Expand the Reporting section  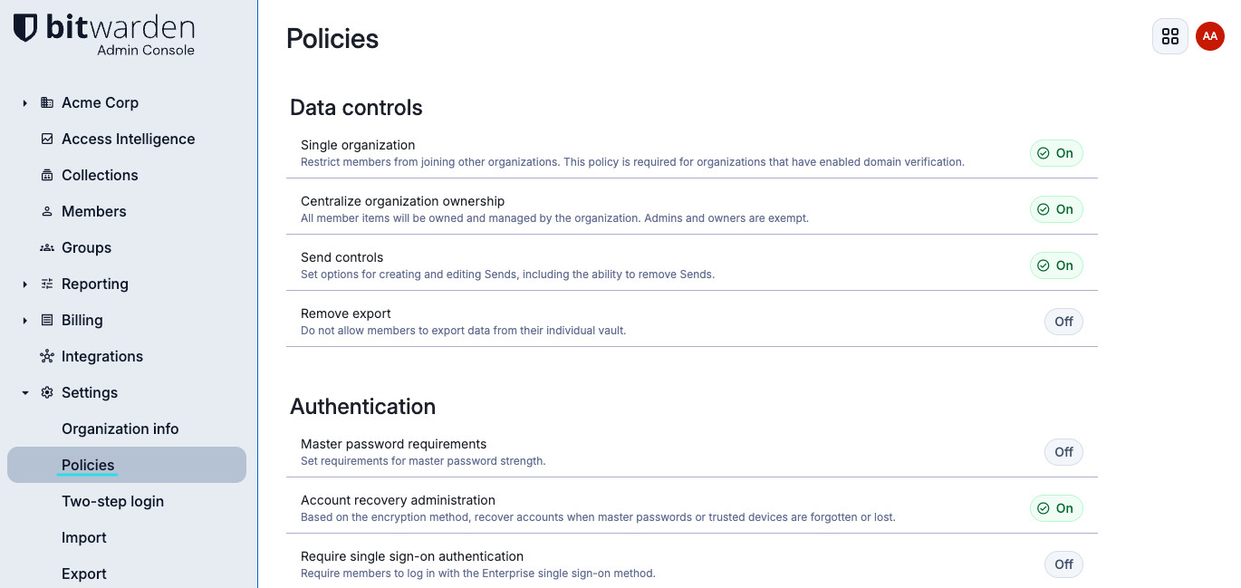click(x=24, y=284)
